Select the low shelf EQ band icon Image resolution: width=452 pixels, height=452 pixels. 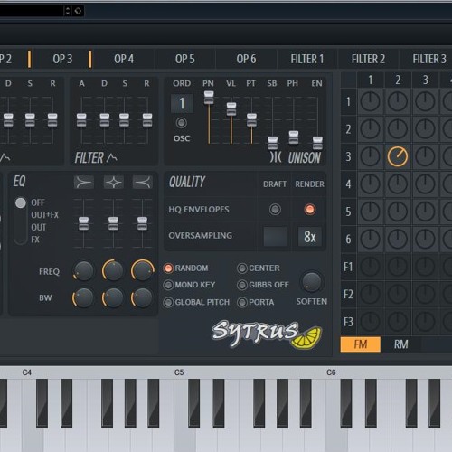tap(84, 183)
